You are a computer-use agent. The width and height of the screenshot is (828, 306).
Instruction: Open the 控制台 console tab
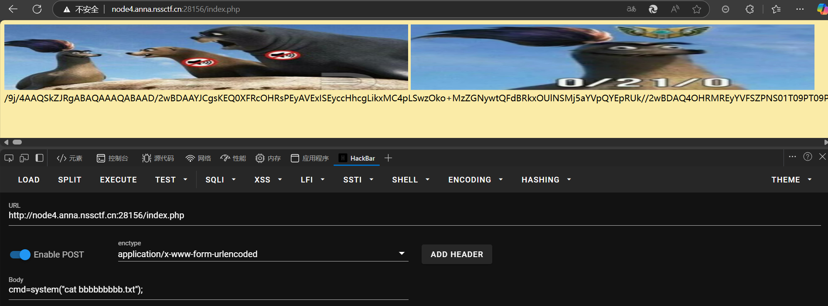click(112, 158)
